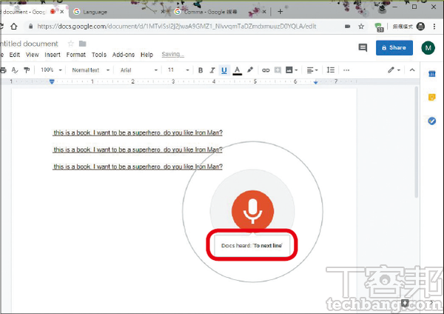Open the Add-ons menu
444x314 pixels.
(124, 55)
